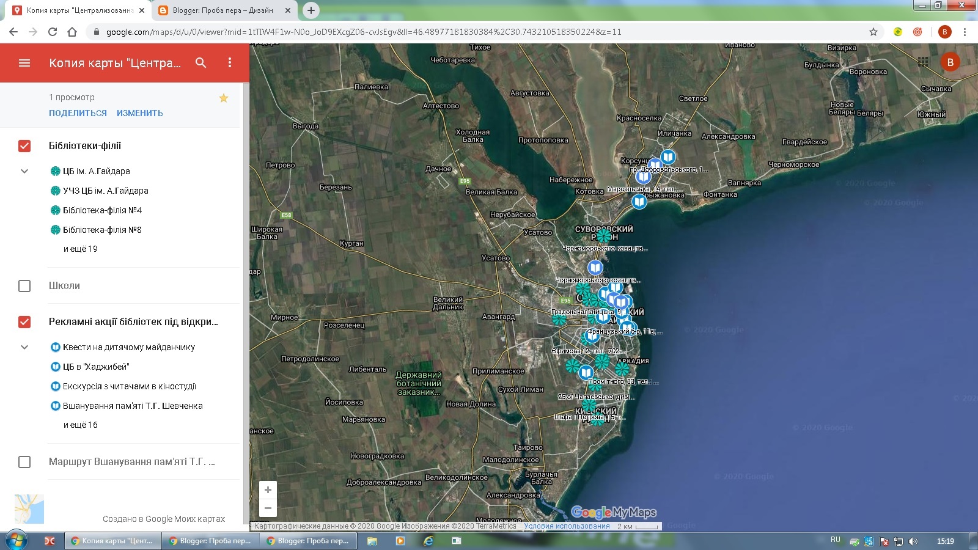
Task: Select ЦБ ім. А.Гайдара in the list
Action: [96, 171]
